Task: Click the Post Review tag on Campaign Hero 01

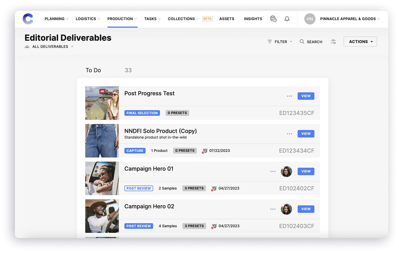Action: tap(139, 188)
